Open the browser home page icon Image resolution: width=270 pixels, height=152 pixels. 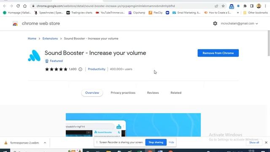[x=25, y=6]
